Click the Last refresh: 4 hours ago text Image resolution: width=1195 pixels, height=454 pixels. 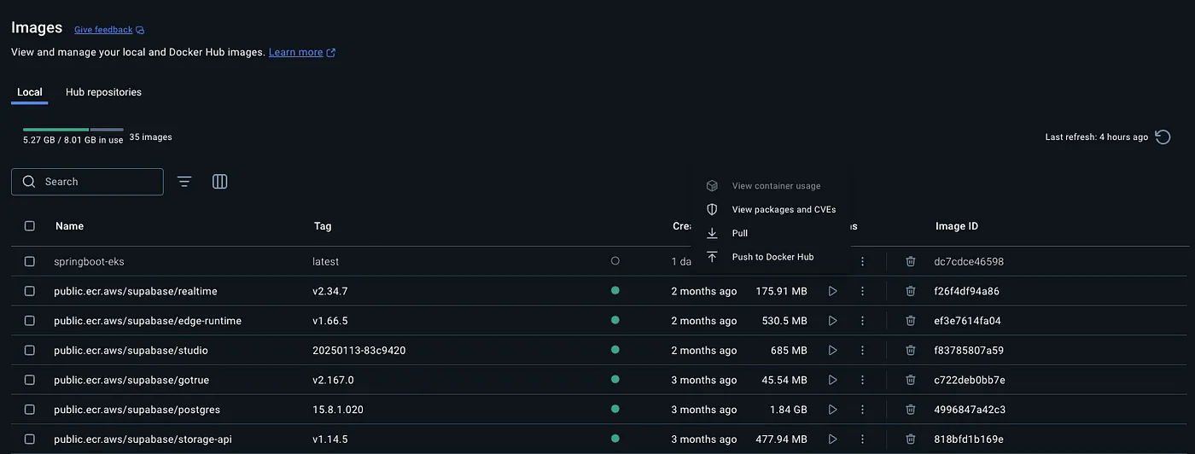tap(1096, 137)
